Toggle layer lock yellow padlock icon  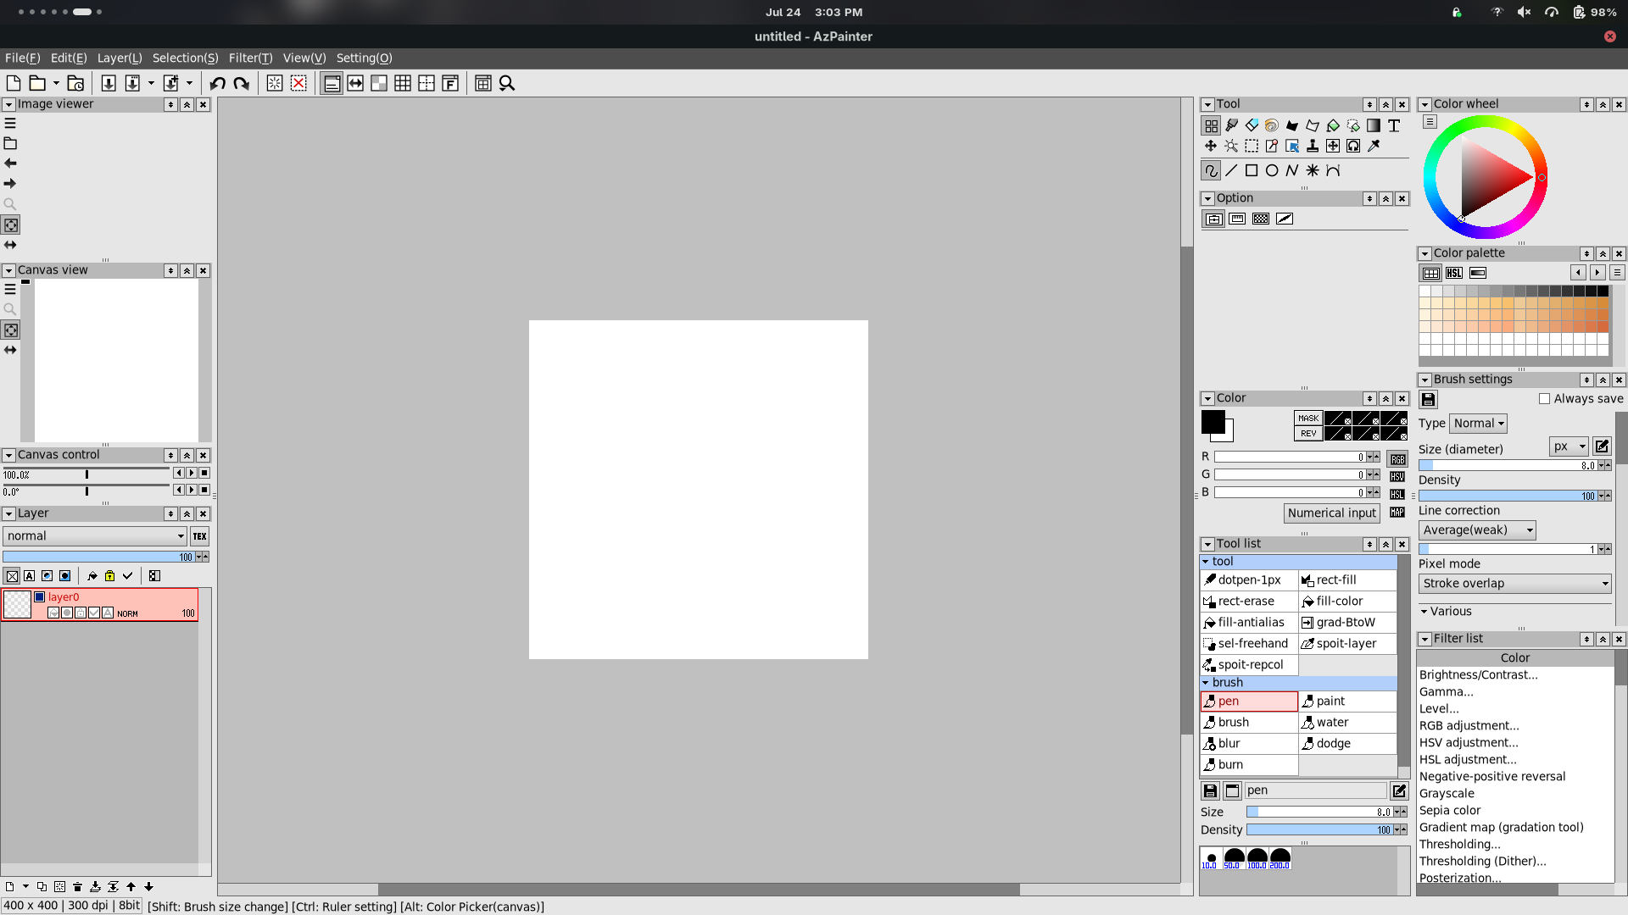[109, 576]
